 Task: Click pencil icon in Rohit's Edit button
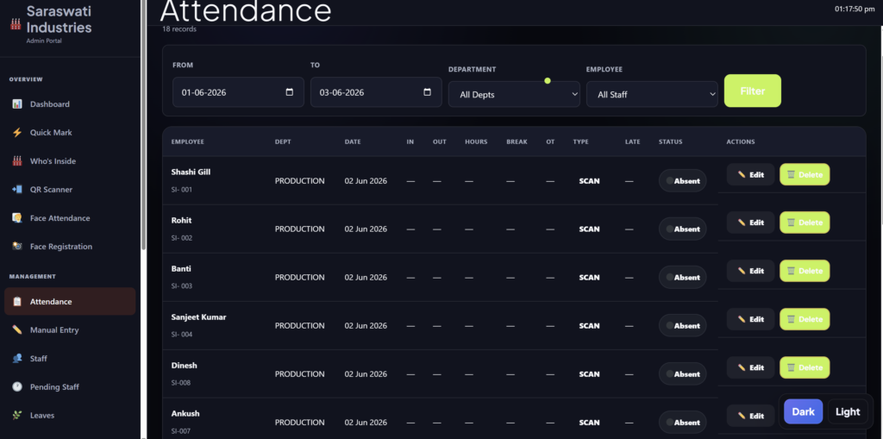pyautogui.click(x=742, y=223)
